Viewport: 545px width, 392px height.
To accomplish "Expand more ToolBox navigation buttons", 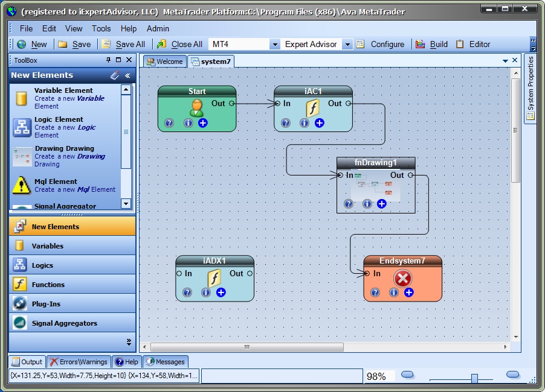I will click(129, 342).
